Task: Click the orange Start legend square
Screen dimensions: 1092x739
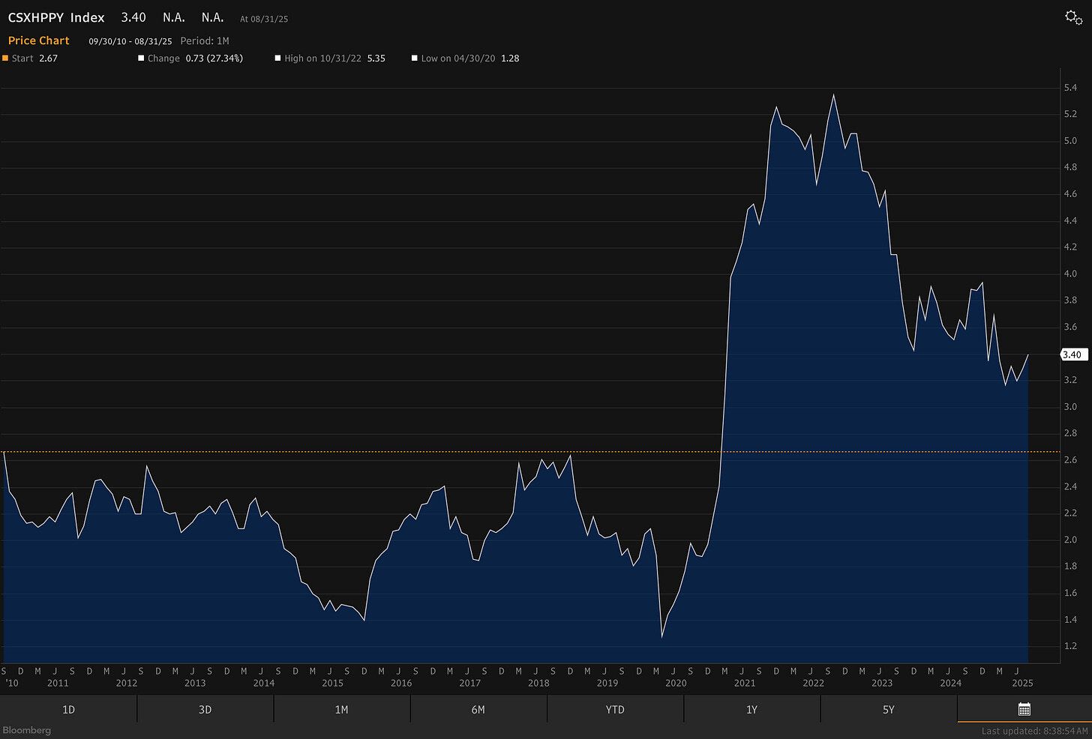Action: [x=5, y=58]
